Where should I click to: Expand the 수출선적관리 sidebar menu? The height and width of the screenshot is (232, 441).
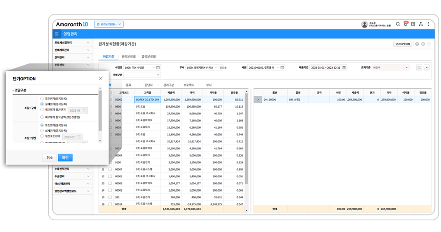[x=72, y=169]
